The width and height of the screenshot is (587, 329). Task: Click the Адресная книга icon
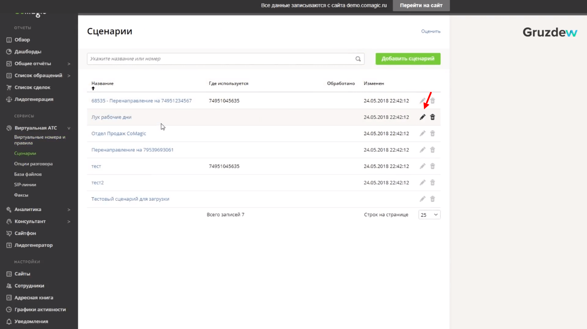point(9,298)
